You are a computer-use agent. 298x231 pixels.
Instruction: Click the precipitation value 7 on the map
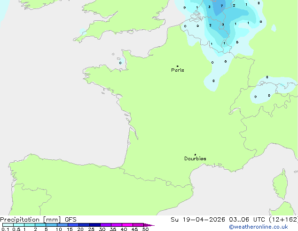pos(221,6)
